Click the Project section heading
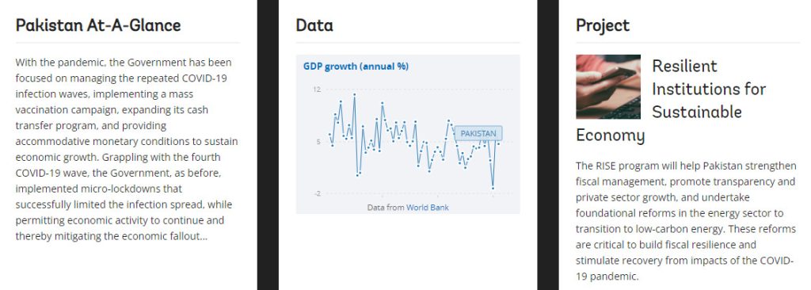Viewport: 811px width, 290px height. click(603, 25)
